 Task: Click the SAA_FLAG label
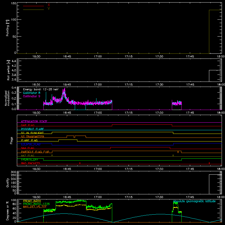pos(28,148)
